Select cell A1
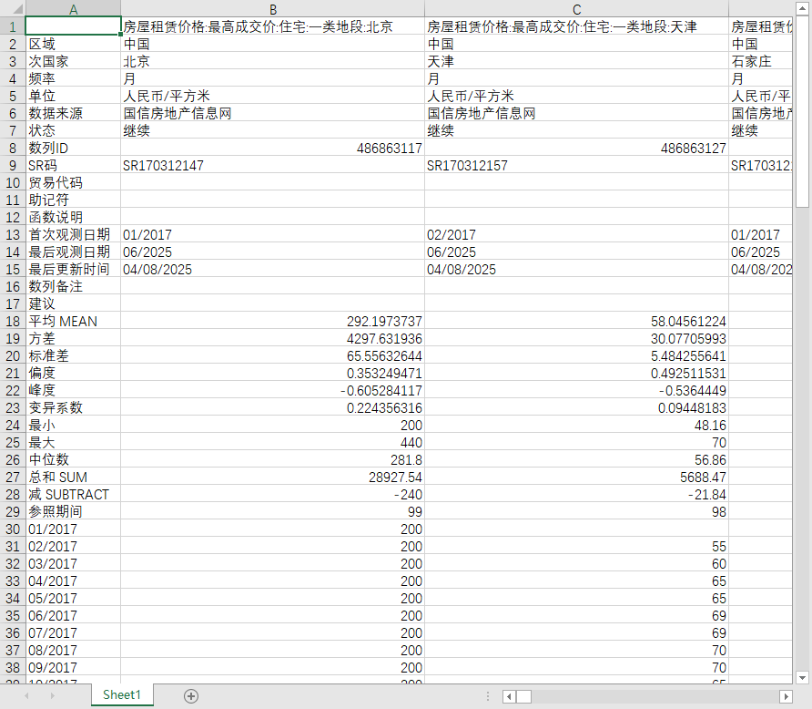This screenshot has height=709, width=812. tap(73, 26)
